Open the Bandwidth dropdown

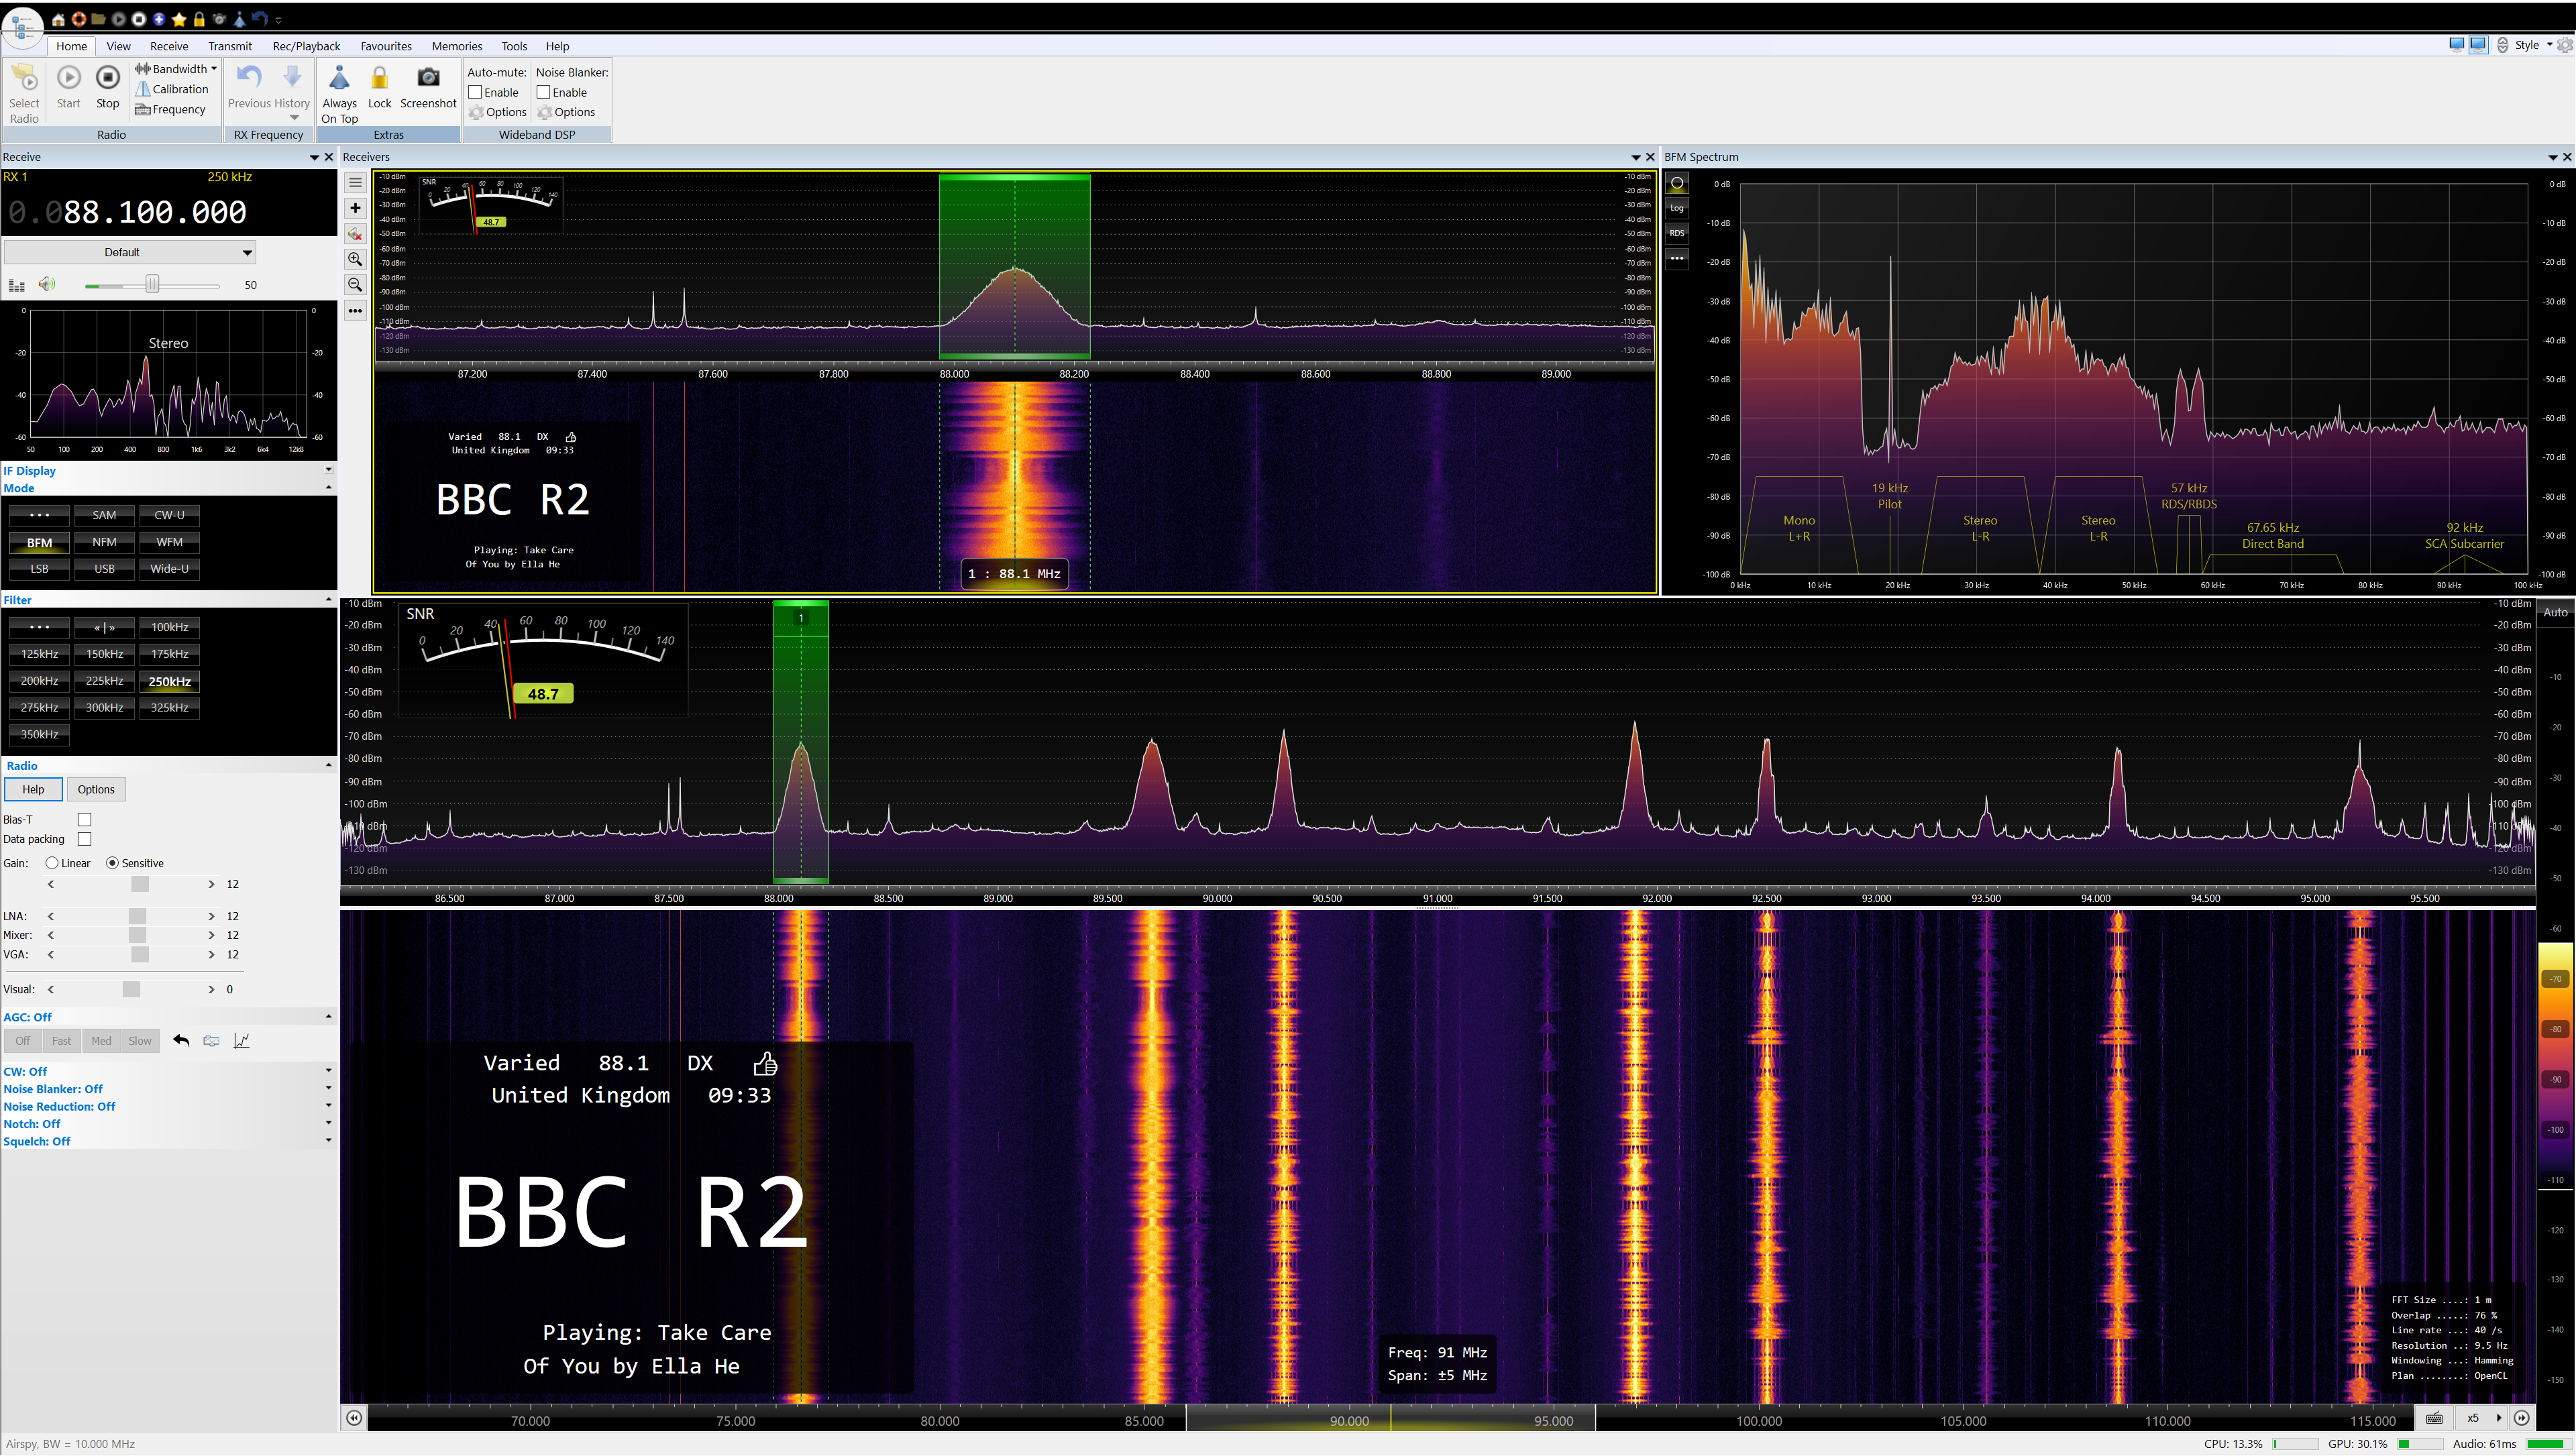tap(176, 68)
